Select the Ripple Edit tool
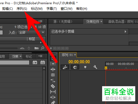The height and width of the screenshot is (104, 138). click(x=53, y=70)
